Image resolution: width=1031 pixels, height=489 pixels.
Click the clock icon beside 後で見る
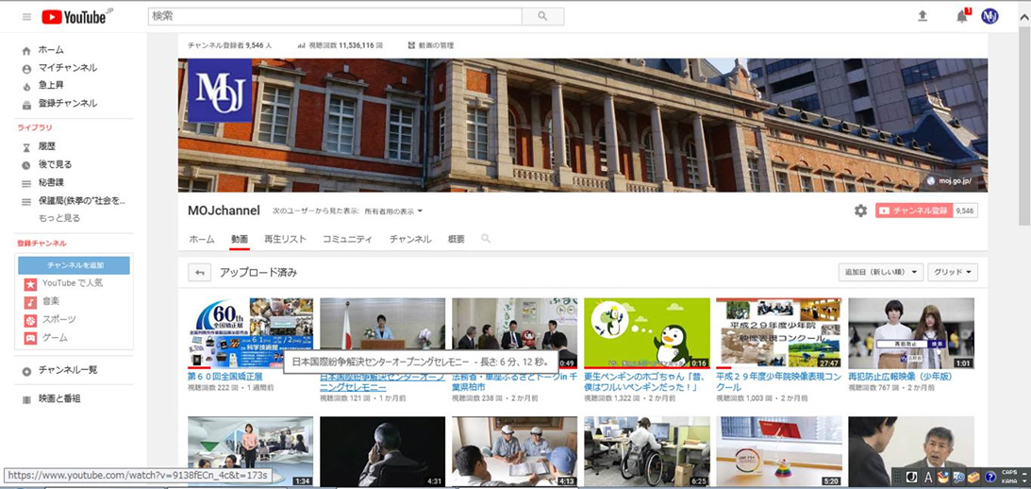[x=26, y=165]
